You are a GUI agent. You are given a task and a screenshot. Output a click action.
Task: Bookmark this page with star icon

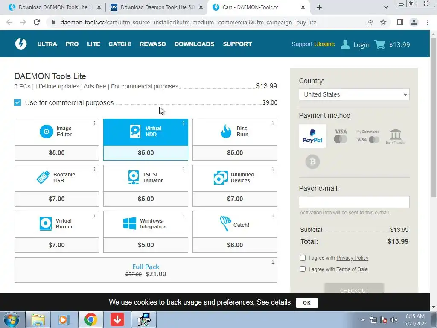click(x=383, y=22)
